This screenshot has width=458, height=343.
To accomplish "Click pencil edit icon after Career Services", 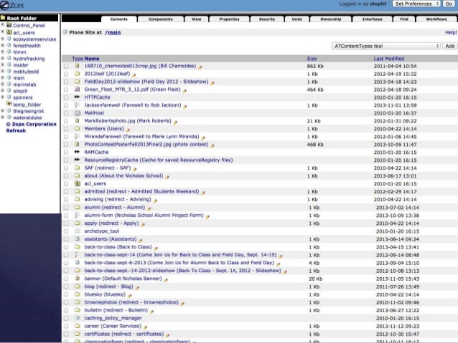I will (145, 327).
